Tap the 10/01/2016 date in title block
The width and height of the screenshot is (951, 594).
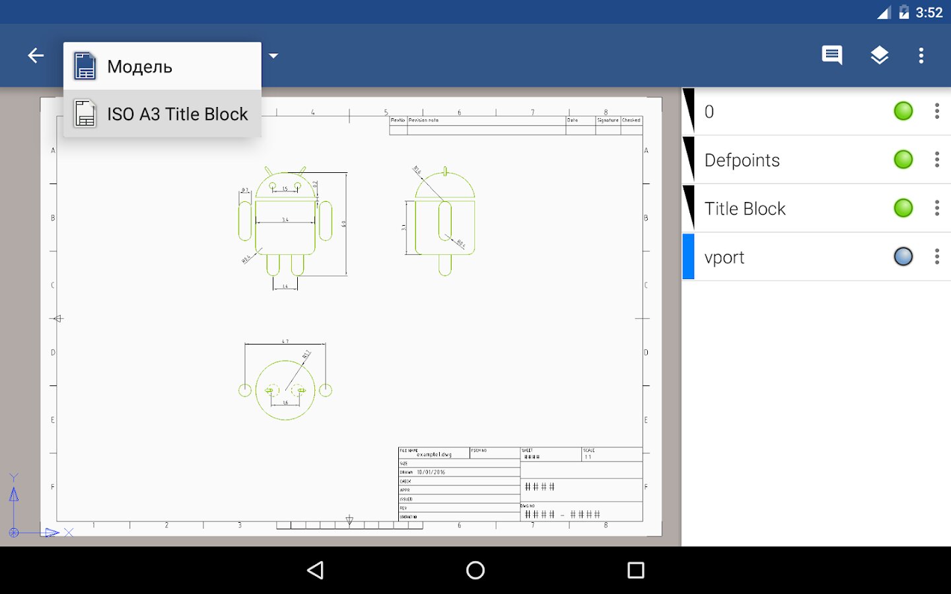pos(431,472)
